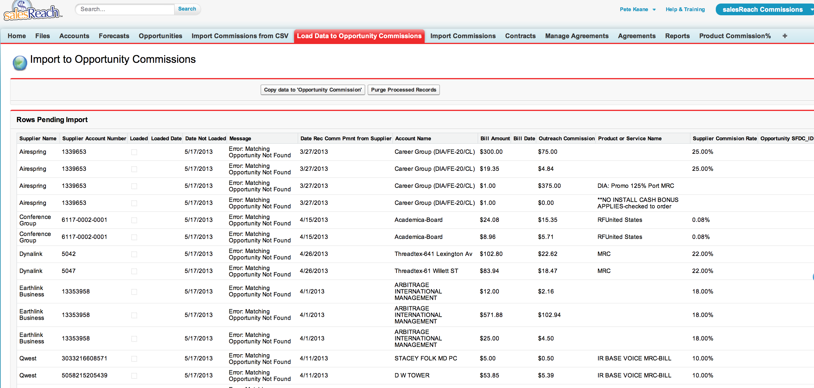Toggle Loaded checkbox for first Airespring row

pos(134,152)
